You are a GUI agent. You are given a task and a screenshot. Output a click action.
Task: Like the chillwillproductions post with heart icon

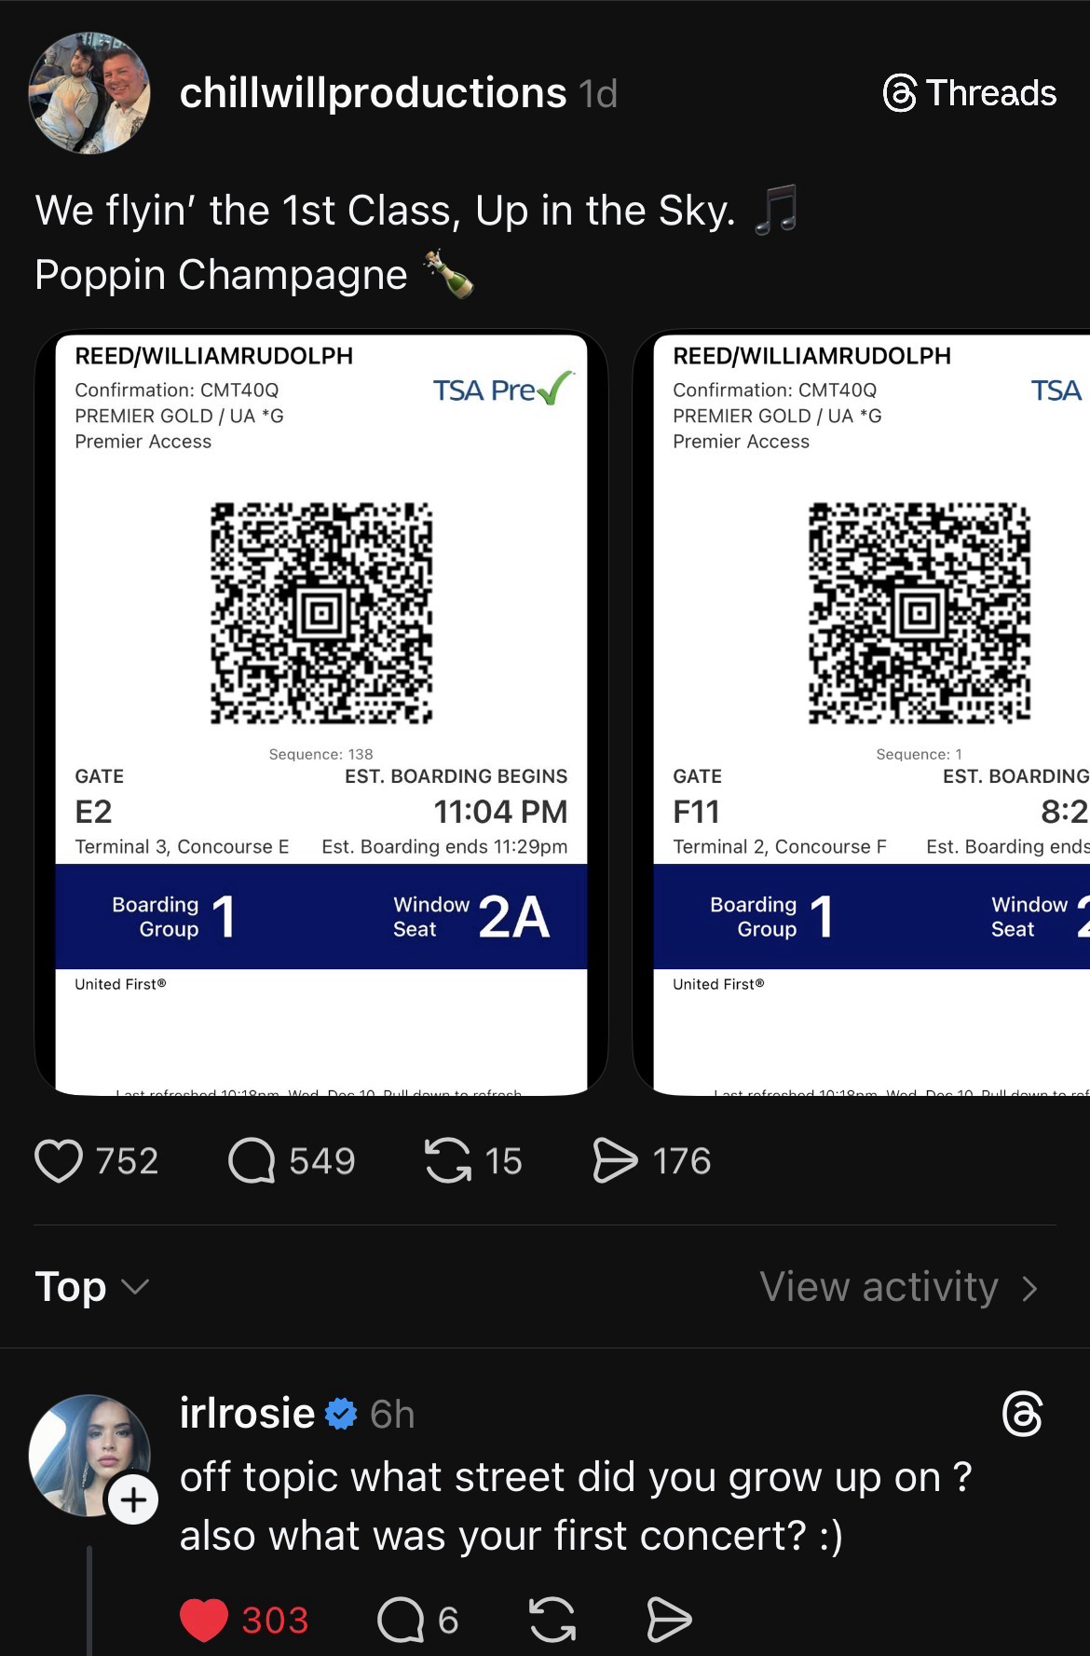click(x=59, y=1161)
